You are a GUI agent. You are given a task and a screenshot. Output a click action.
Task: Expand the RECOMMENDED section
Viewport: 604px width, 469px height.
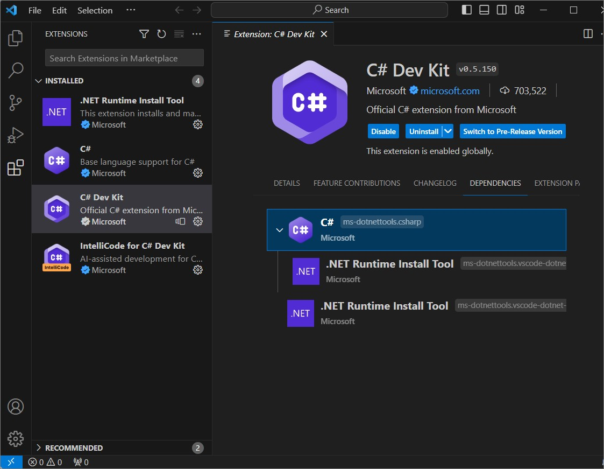38,447
